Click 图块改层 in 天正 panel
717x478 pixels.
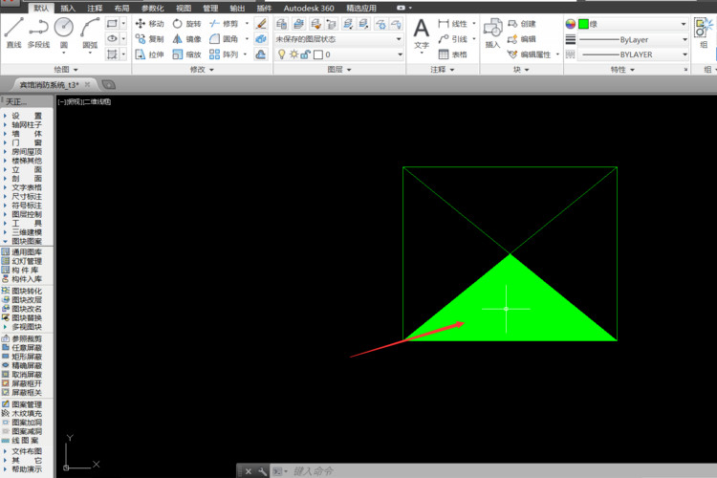pyautogui.click(x=22, y=300)
